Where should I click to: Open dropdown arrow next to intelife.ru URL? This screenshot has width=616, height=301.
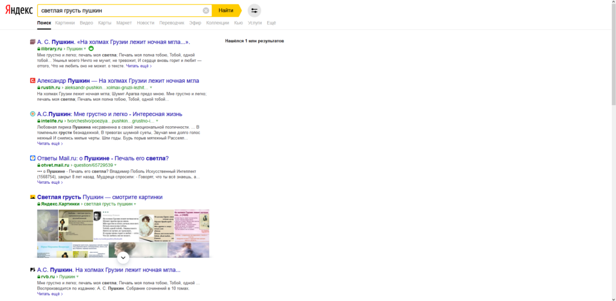(x=157, y=121)
